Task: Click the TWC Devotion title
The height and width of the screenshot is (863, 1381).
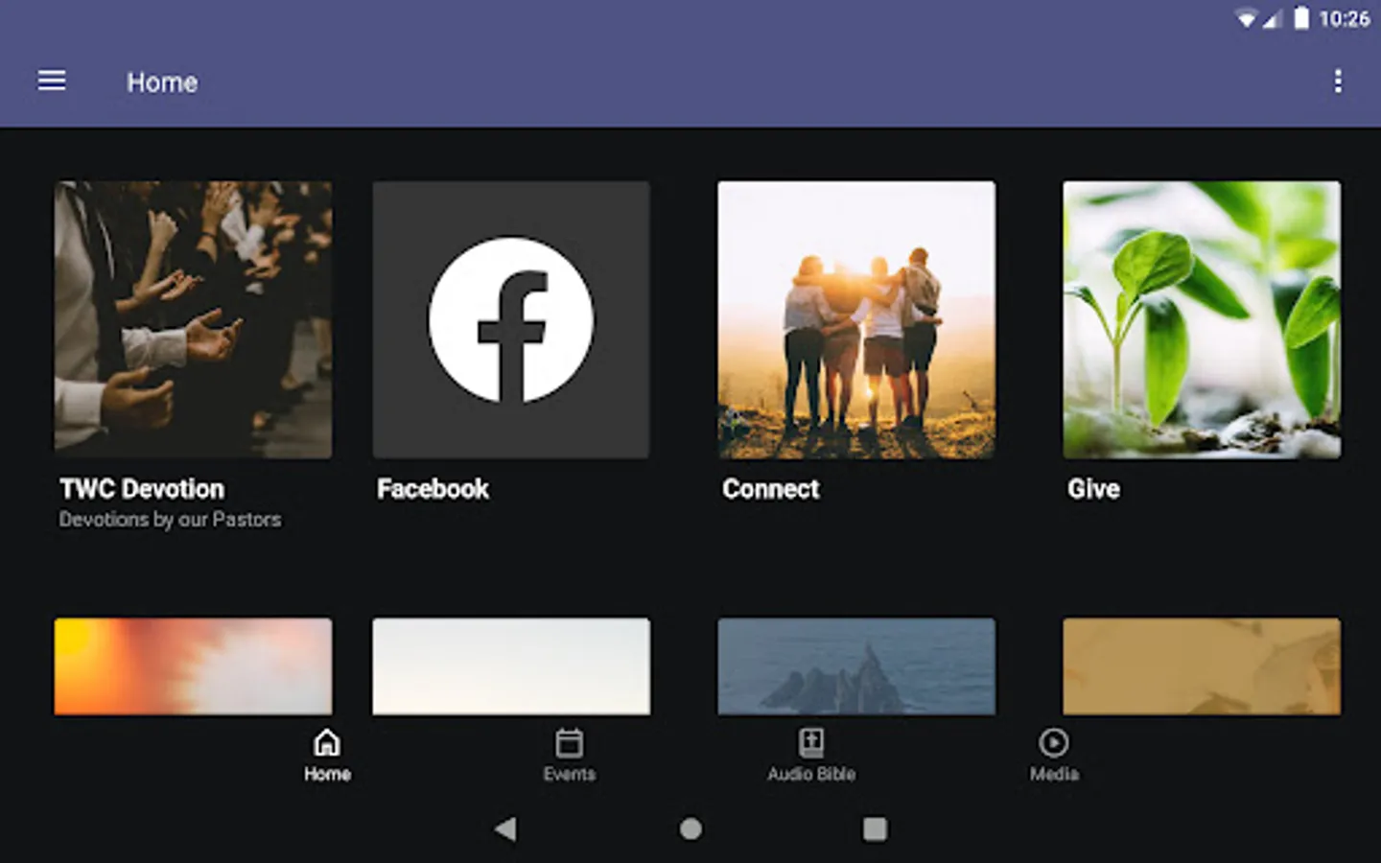Action: (142, 489)
